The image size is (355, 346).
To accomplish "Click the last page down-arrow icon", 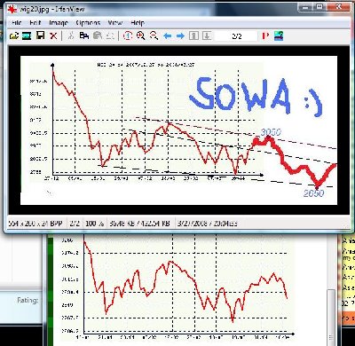I will tap(207, 35).
